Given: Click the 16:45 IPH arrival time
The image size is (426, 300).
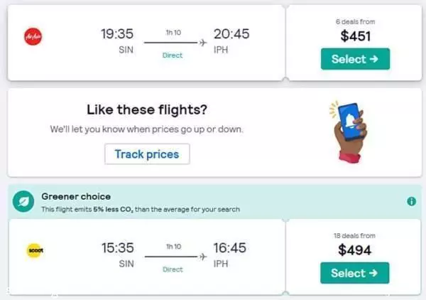Looking at the screenshot, I should (230, 248).
